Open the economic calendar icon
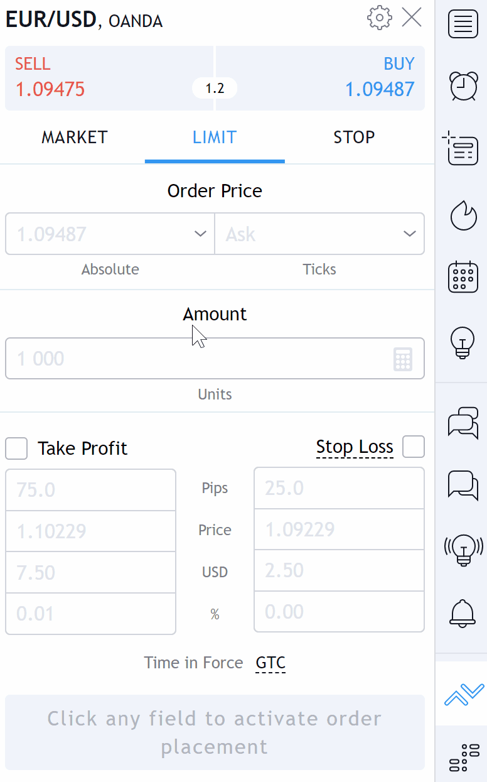Screen dimensions: 487x782 tap(463, 277)
